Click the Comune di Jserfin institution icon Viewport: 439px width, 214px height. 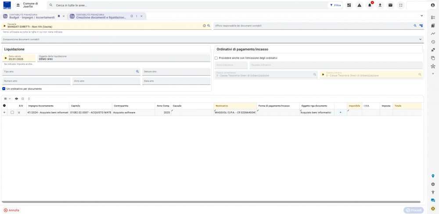(18, 5)
